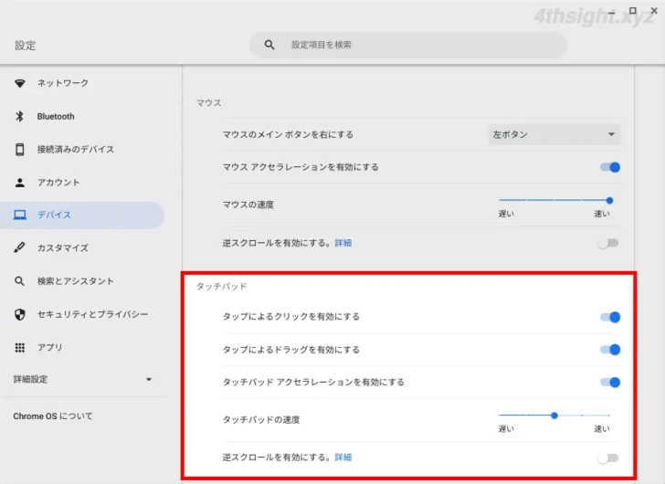The height and width of the screenshot is (484, 665).
Task: Click マウスのメイン ボタンを右にする label
Action: tap(288, 135)
